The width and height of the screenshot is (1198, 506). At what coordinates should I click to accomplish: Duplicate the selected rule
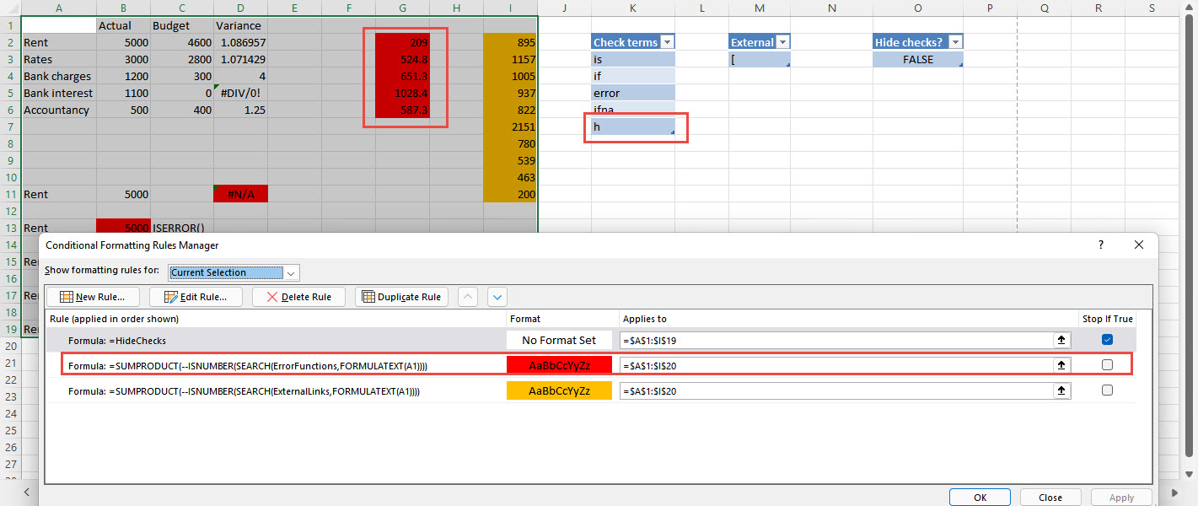pyautogui.click(x=401, y=297)
